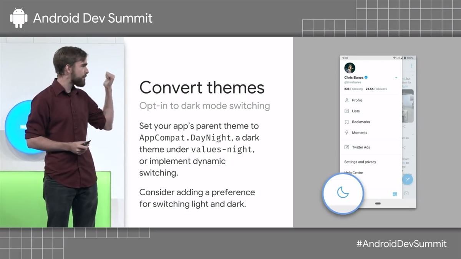Click the Lists icon in drawer

pyautogui.click(x=347, y=111)
